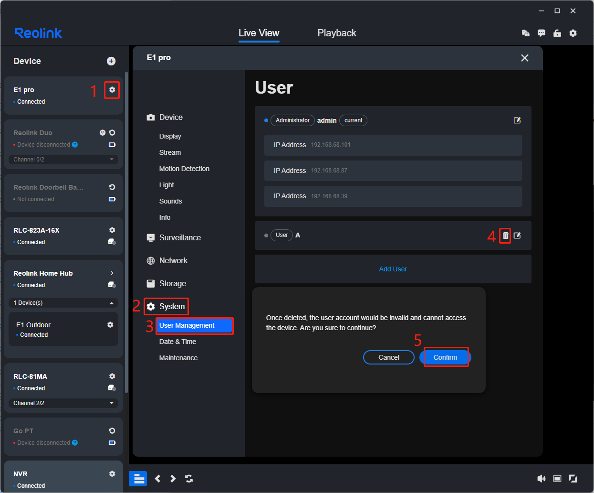Go to next page with right arrow

(173, 479)
